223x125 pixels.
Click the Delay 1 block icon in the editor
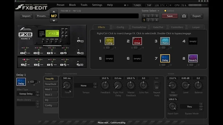pyautogui.click(x=21, y=82)
